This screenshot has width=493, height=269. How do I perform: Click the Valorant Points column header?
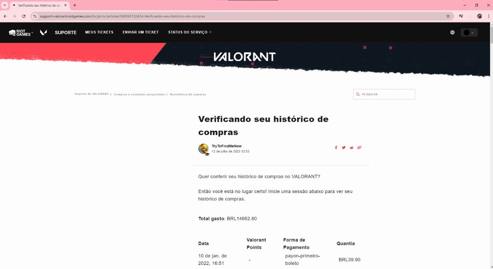(x=256, y=244)
